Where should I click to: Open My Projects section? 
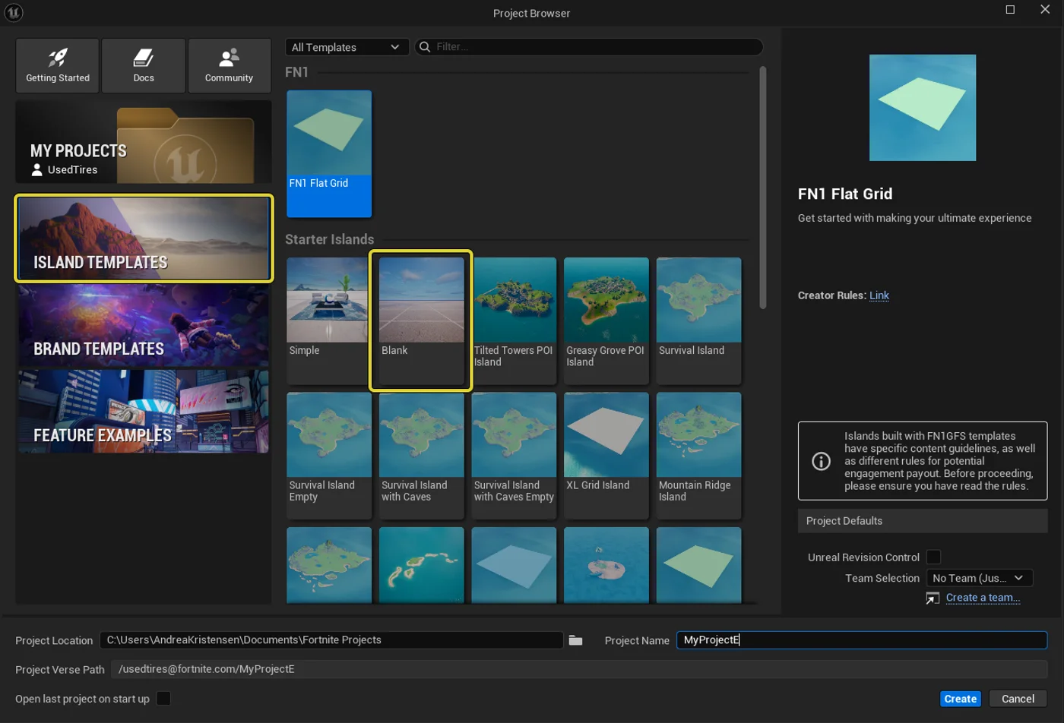pos(144,142)
